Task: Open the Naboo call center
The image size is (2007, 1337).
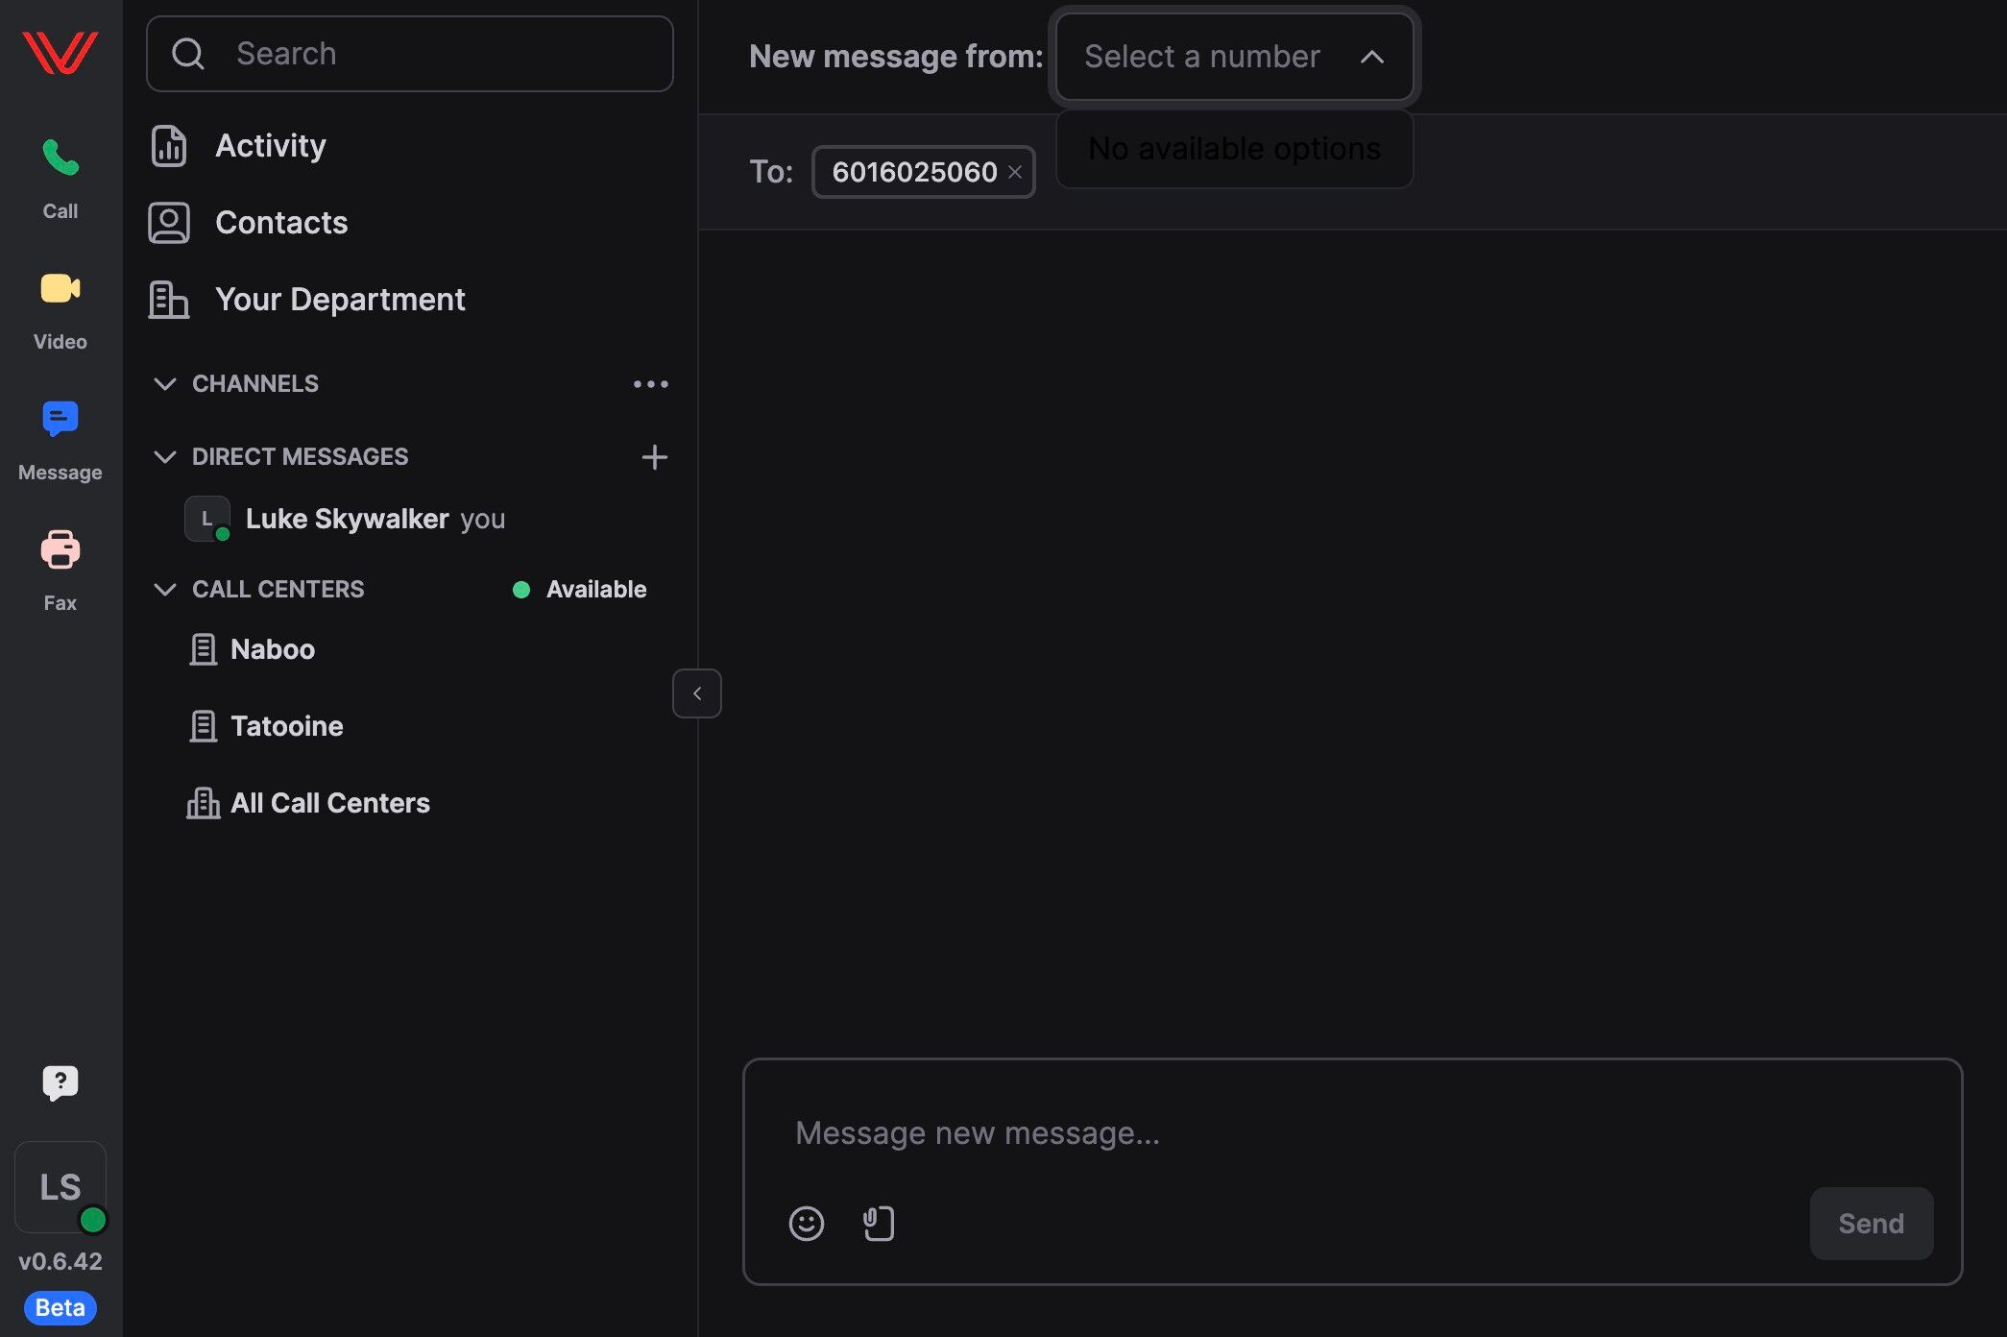Action: 272,649
